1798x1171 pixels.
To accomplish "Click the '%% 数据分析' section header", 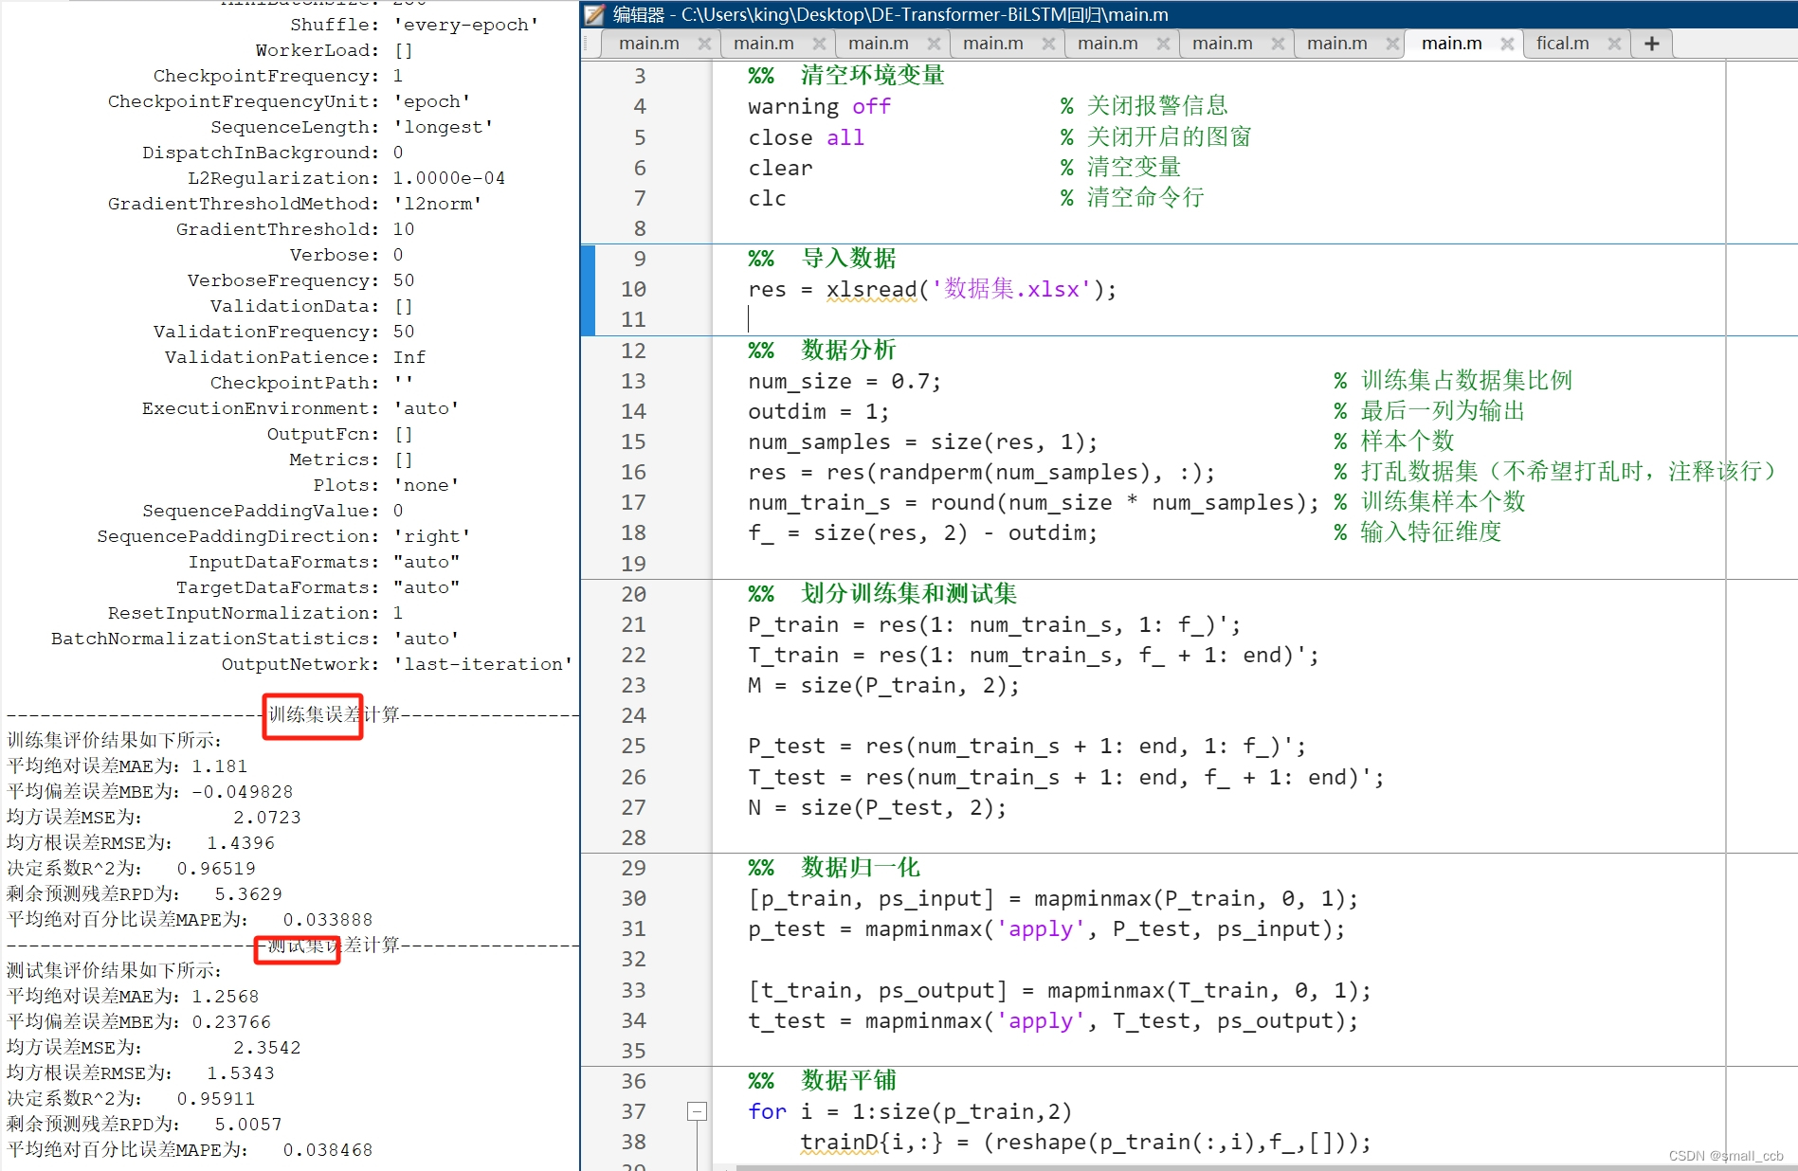I will (x=822, y=350).
